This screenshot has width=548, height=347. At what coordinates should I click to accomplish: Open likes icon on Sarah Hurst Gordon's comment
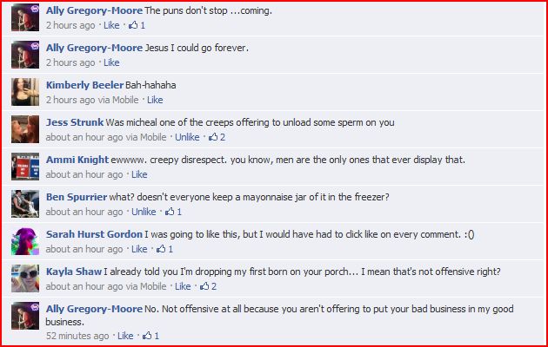161,249
